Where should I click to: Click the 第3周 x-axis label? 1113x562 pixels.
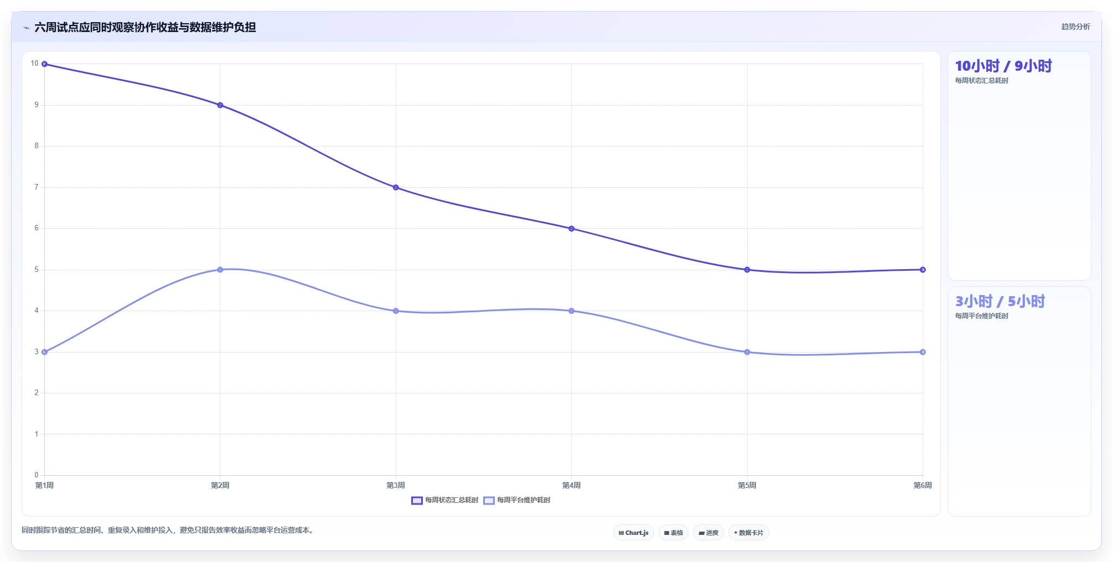396,485
